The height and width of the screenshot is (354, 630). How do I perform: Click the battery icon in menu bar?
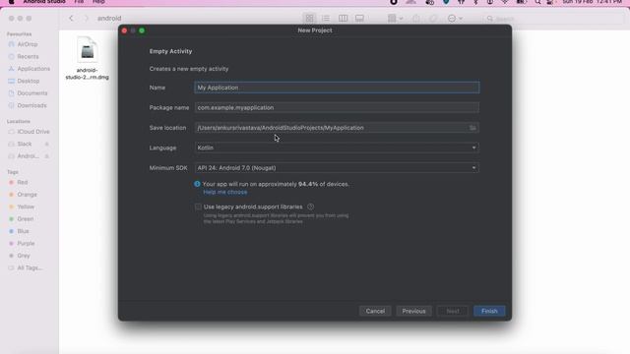(521, 2)
